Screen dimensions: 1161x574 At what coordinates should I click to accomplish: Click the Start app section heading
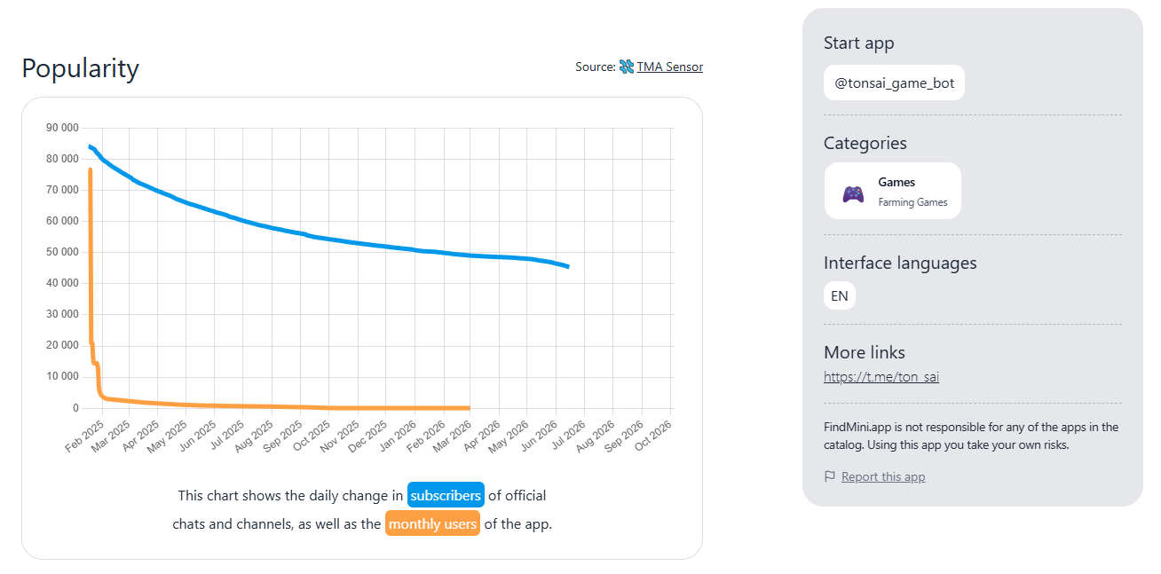pos(858,43)
